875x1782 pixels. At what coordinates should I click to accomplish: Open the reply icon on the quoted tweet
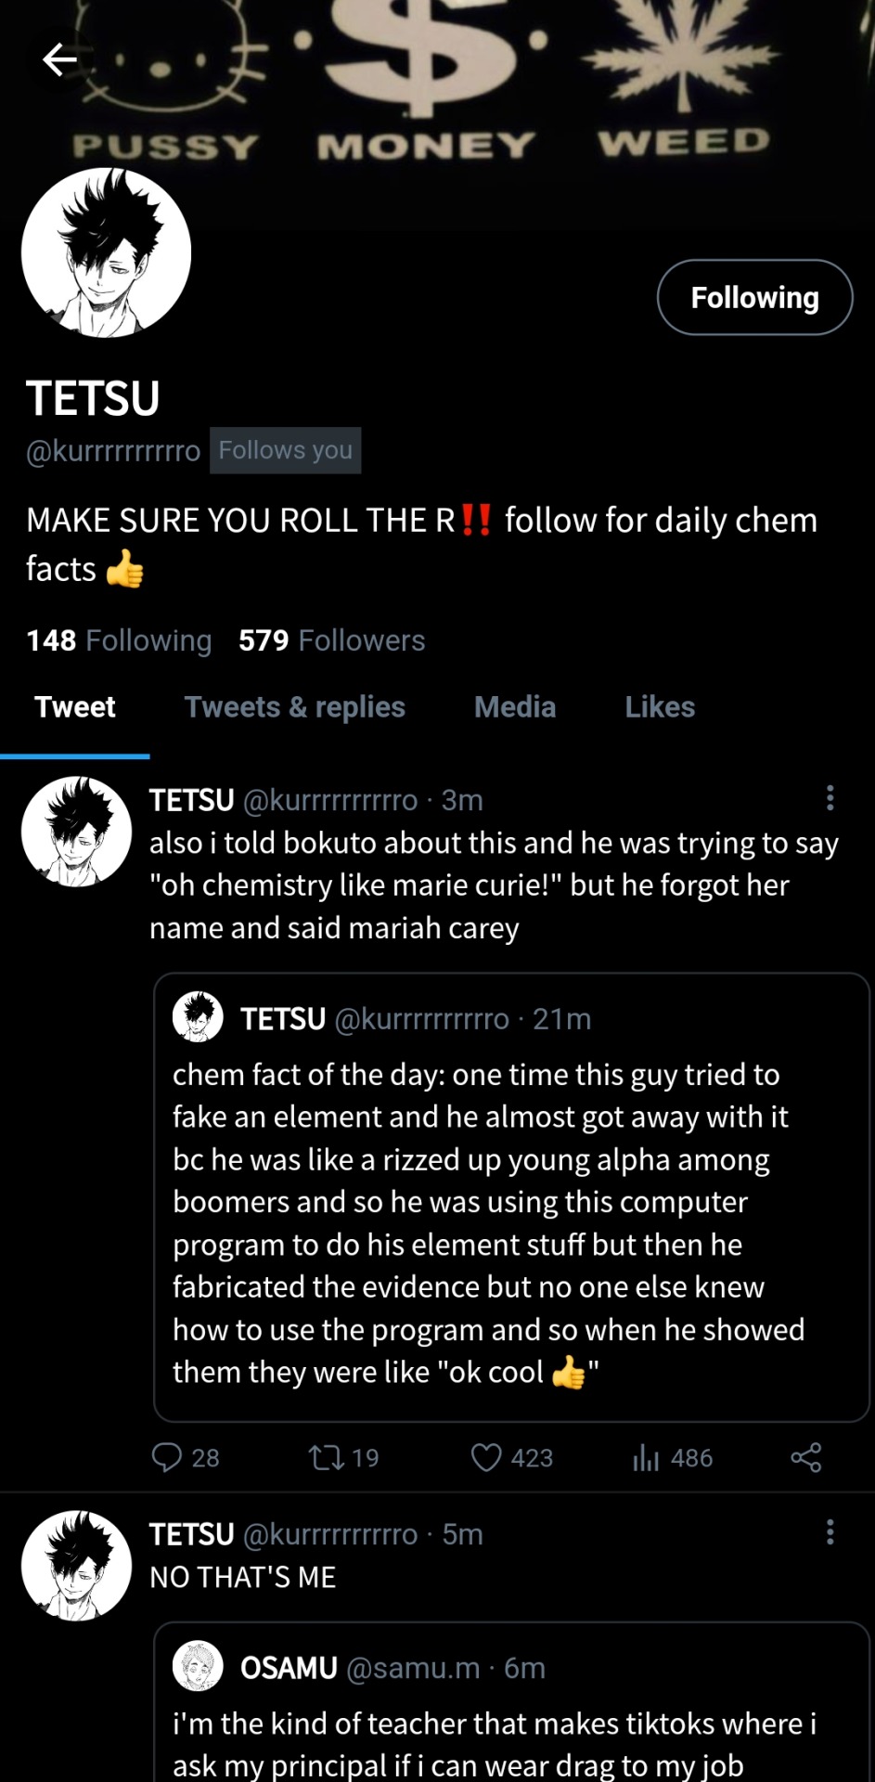[167, 1457]
